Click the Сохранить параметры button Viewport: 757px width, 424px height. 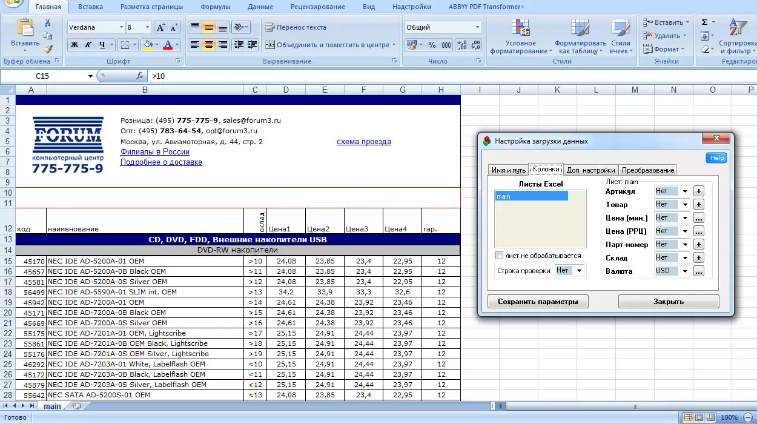pos(538,302)
